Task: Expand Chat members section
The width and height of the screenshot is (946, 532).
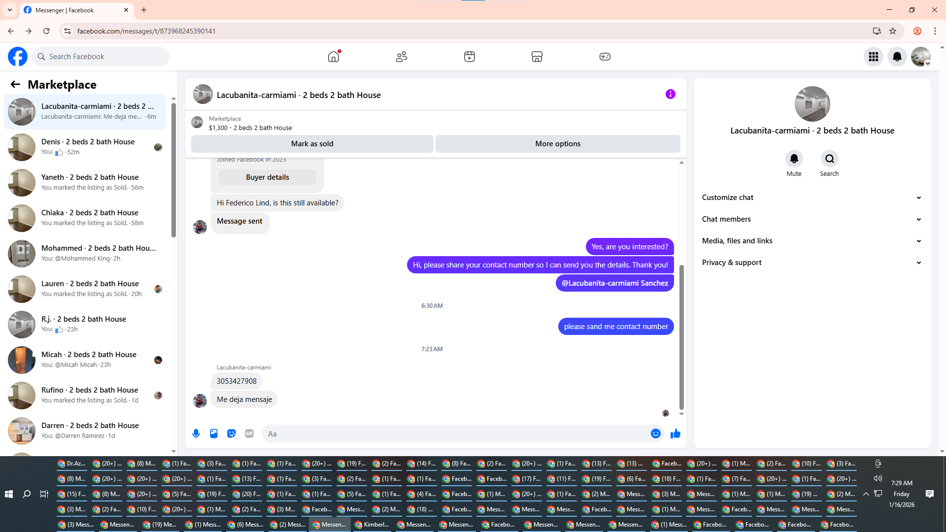Action: tap(811, 219)
